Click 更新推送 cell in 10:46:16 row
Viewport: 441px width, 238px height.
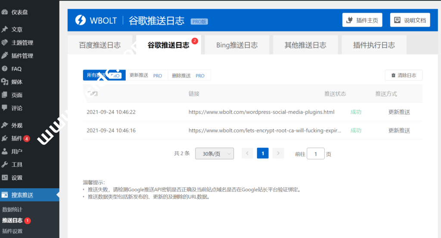coord(399,131)
